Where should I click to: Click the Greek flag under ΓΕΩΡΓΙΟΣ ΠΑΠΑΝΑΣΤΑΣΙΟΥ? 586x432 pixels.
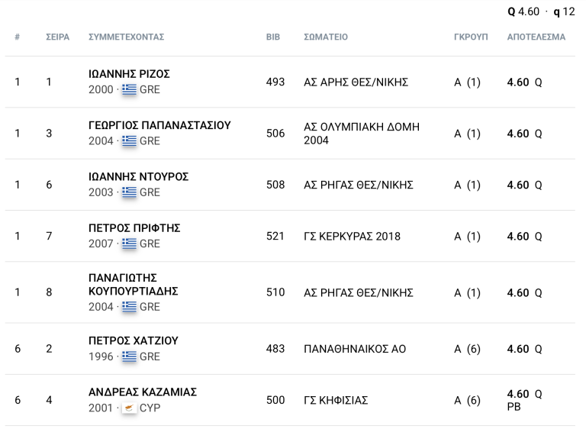click(x=130, y=141)
